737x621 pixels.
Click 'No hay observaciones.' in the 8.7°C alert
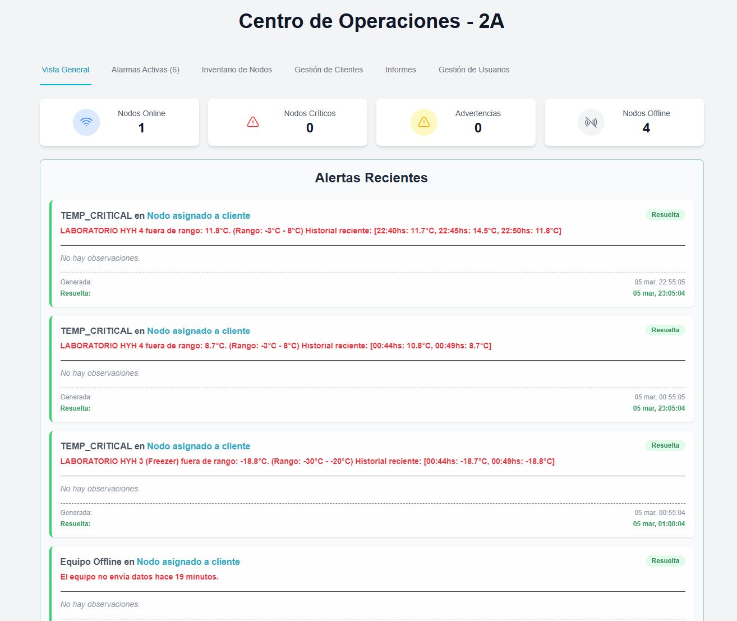(100, 373)
